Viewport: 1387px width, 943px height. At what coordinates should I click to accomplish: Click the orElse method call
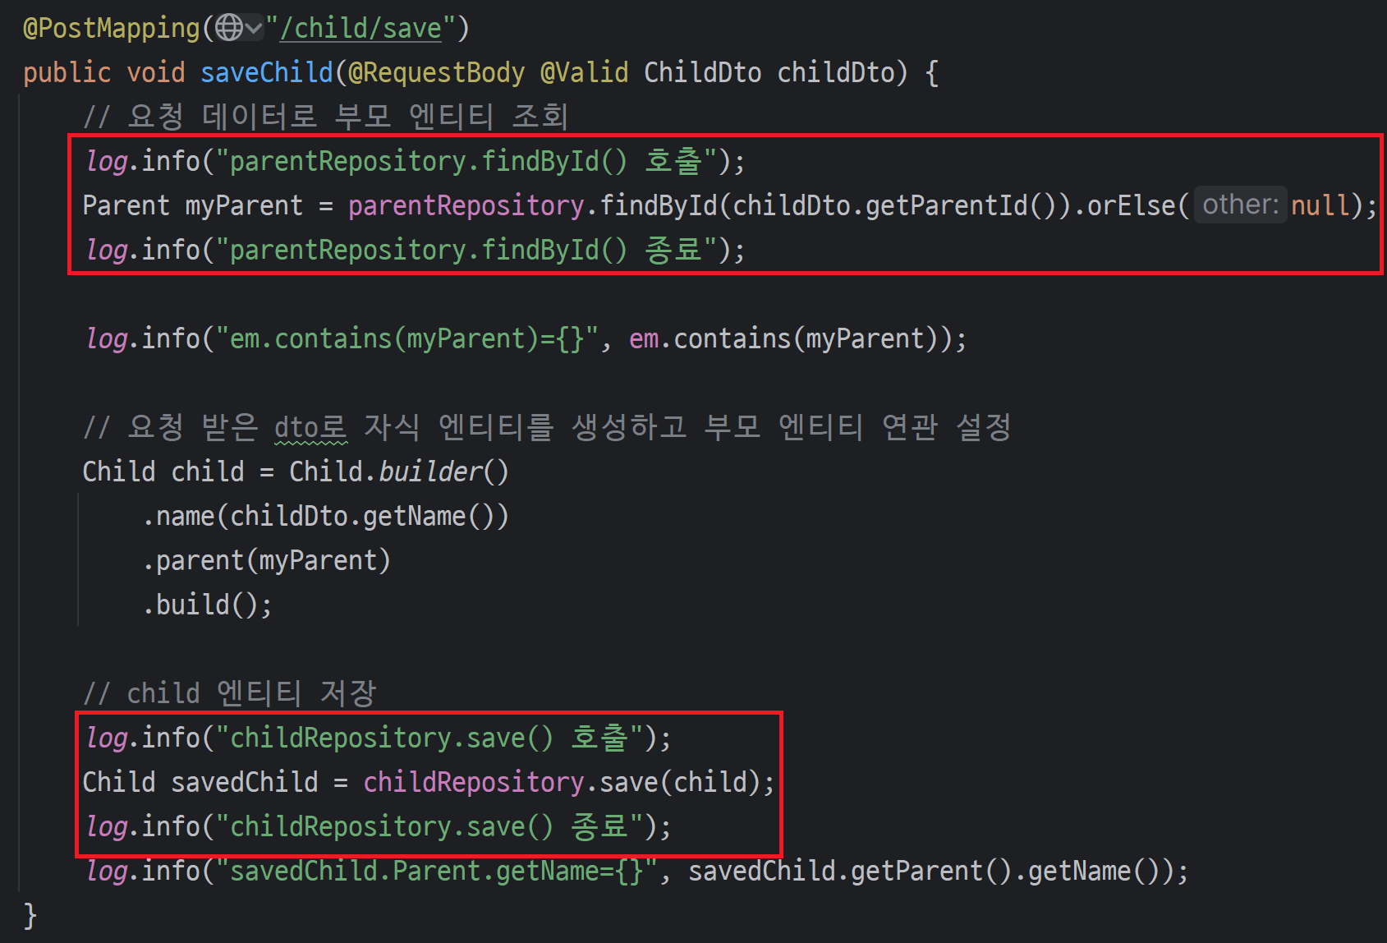(1131, 205)
